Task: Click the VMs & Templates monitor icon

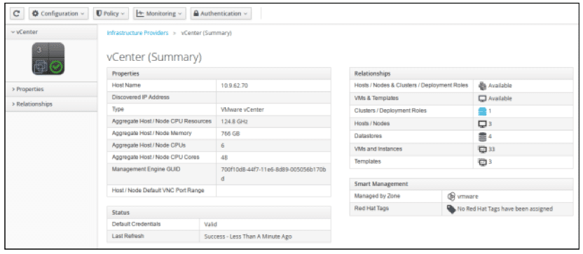Action: click(482, 99)
